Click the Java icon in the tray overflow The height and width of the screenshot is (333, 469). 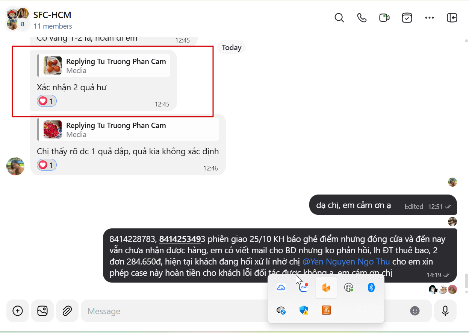[x=326, y=310]
